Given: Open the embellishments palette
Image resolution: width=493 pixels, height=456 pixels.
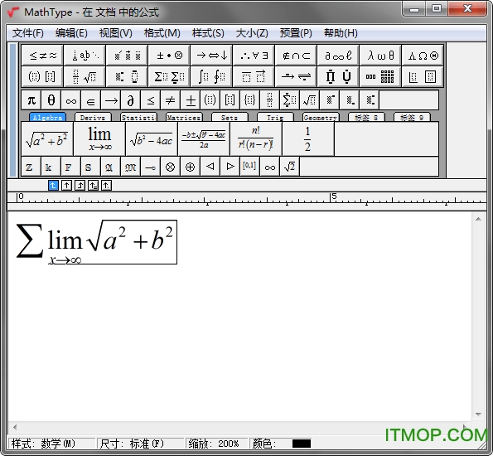Looking at the screenshot, I should tap(127, 56).
